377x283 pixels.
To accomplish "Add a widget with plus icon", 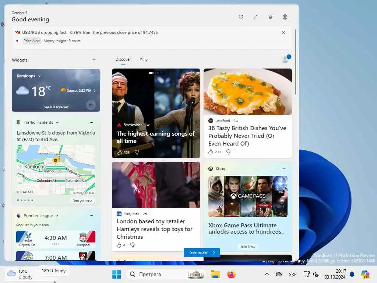I will 94,60.
